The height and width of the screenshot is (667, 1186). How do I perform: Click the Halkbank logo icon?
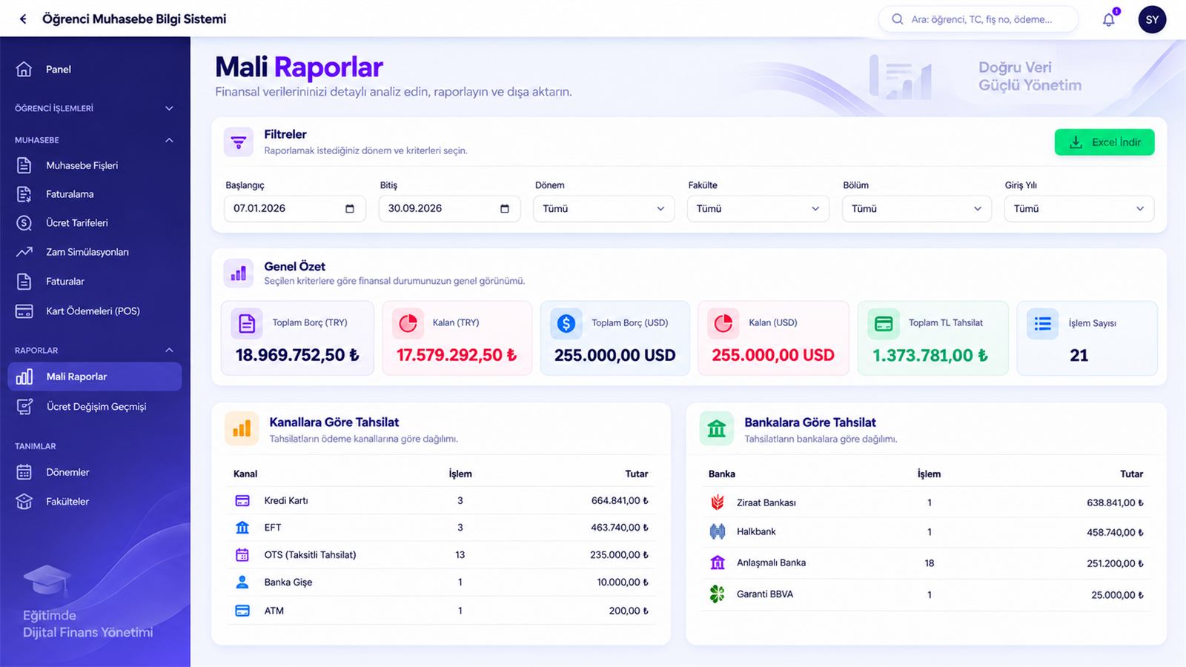[718, 531]
